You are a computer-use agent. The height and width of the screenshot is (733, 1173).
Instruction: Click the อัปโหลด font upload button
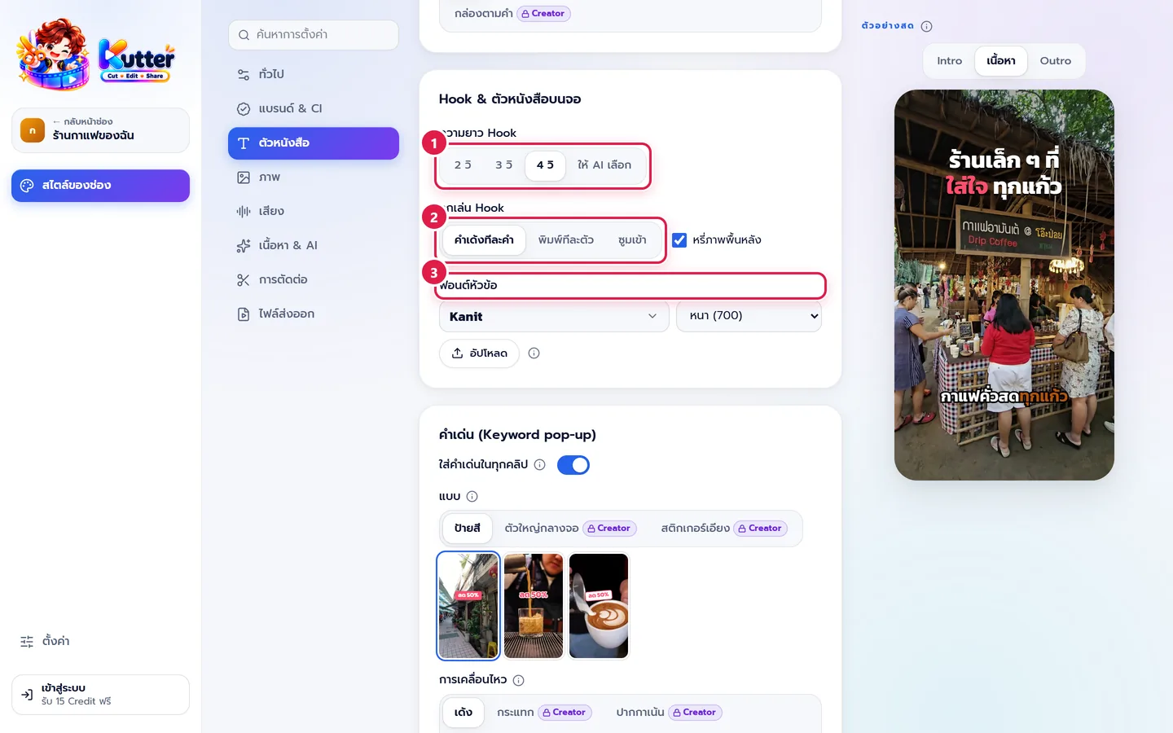(479, 353)
